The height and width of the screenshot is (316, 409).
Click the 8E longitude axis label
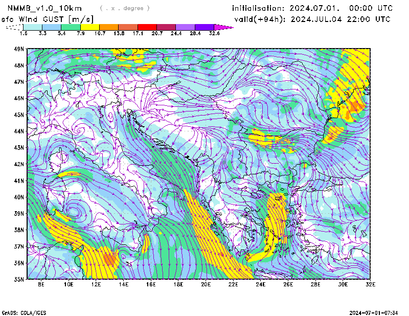pyautogui.click(x=42, y=284)
